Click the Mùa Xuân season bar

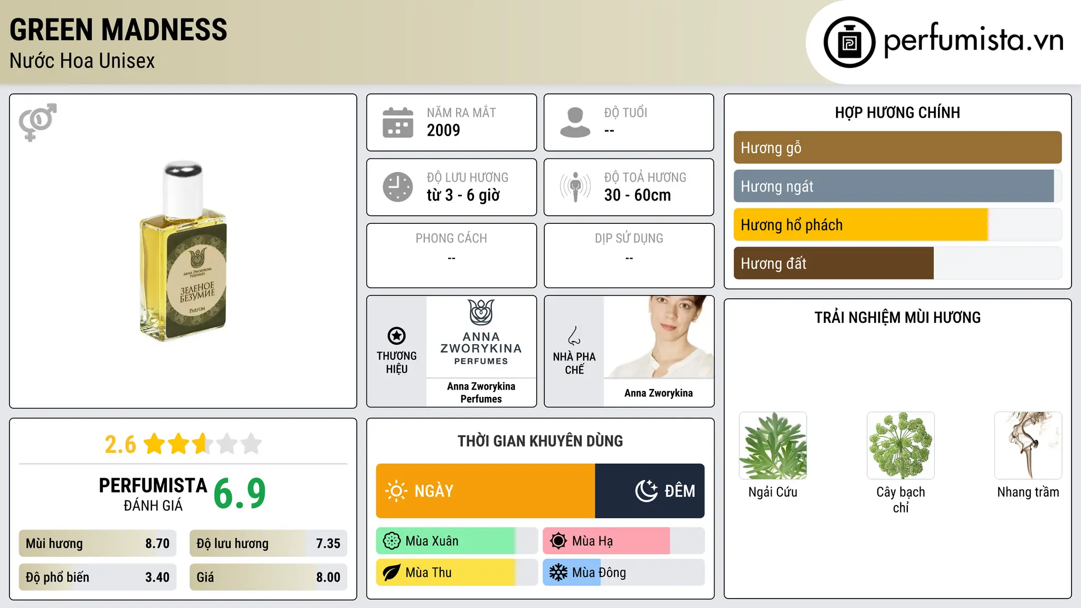457,541
